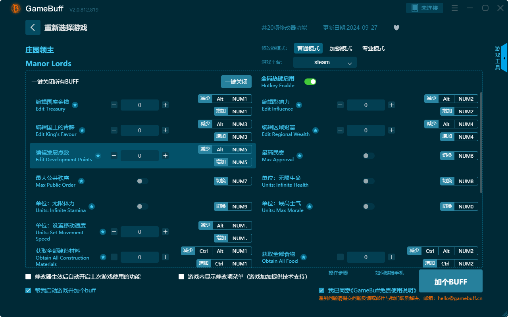Select 普通模式 modifier mode tab
Screen dimensions: 508x317
point(308,48)
